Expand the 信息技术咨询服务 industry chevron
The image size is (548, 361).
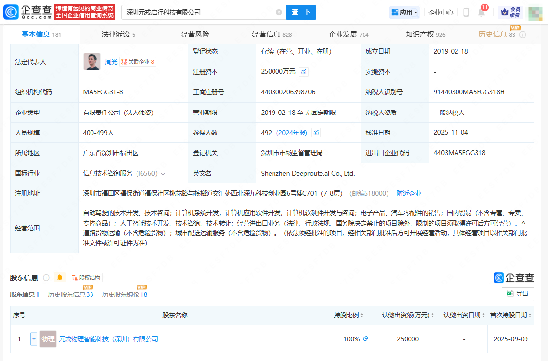163,174
